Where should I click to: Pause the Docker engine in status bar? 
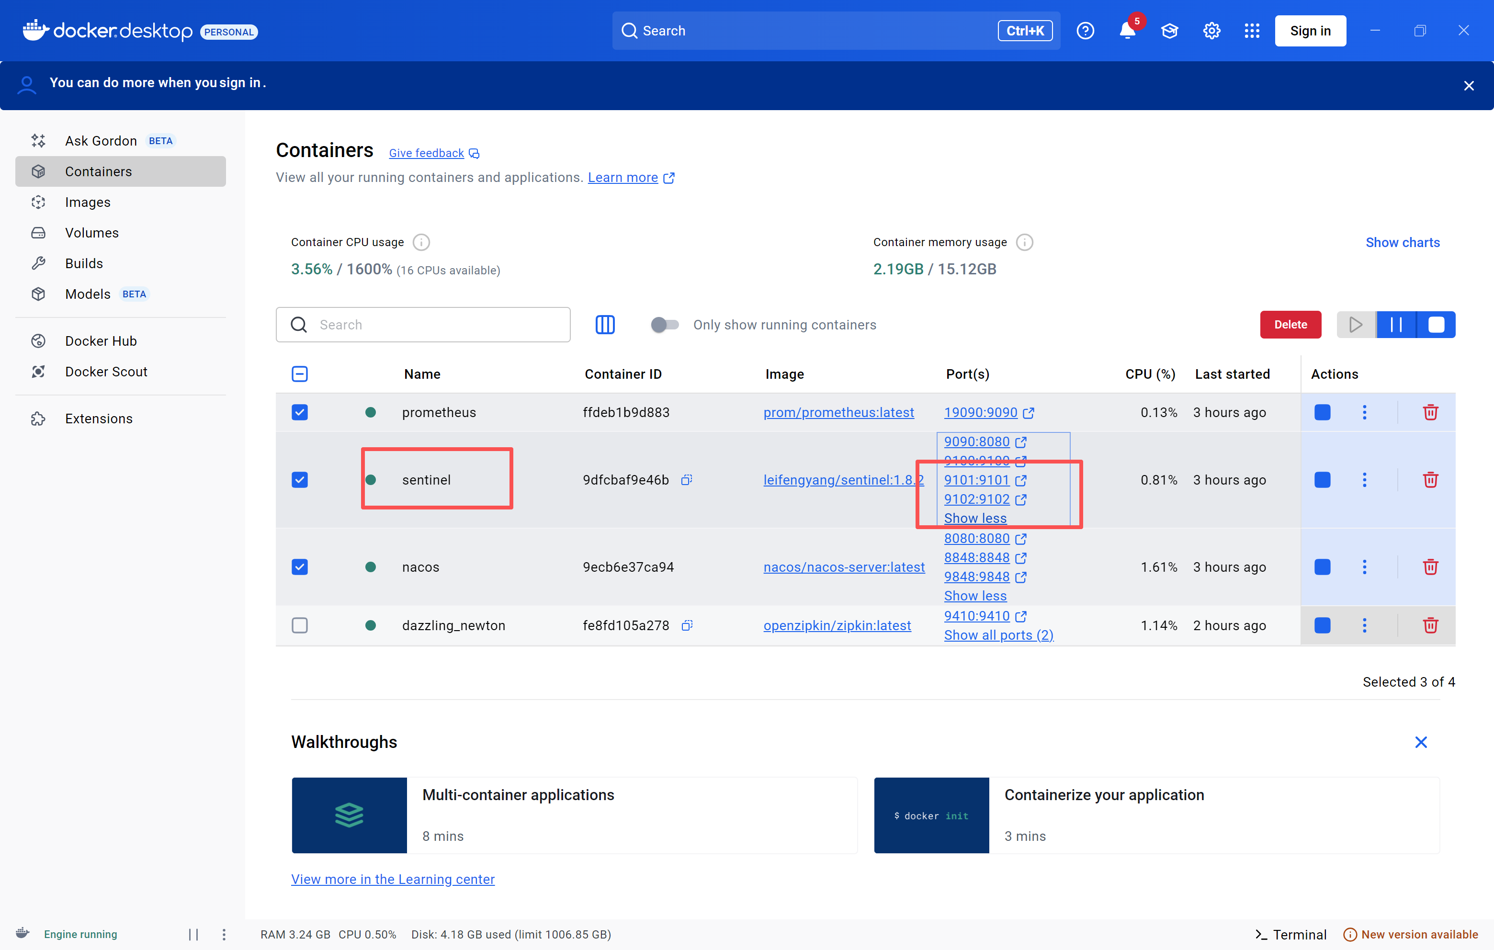193,935
